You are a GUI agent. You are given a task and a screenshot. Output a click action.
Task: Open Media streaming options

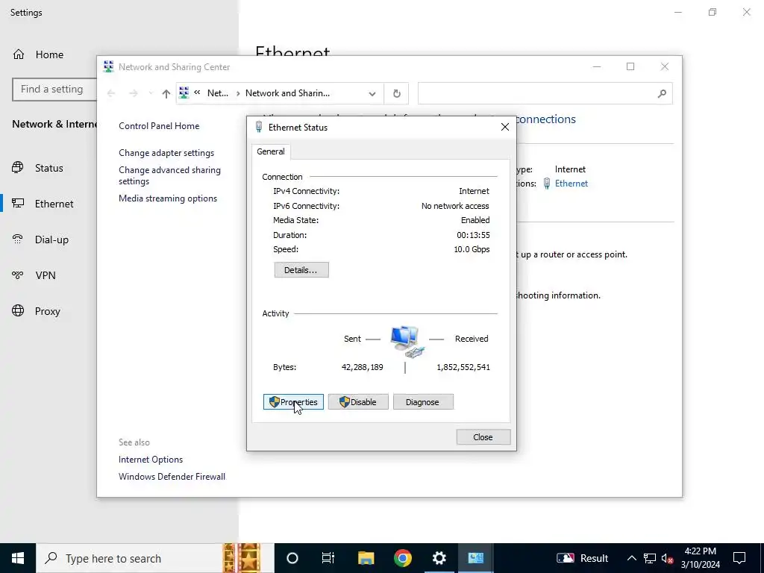click(x=168, y=198)
